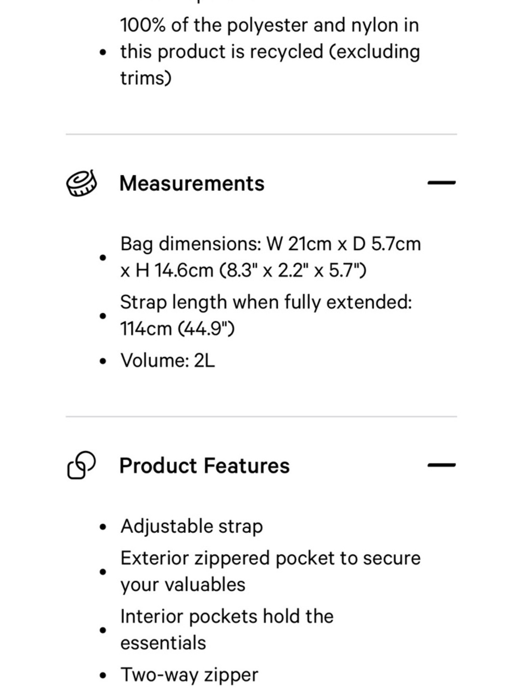Click the Two-way zipper feature
This screenshot has width=520, height=693.
pos(189,675)
